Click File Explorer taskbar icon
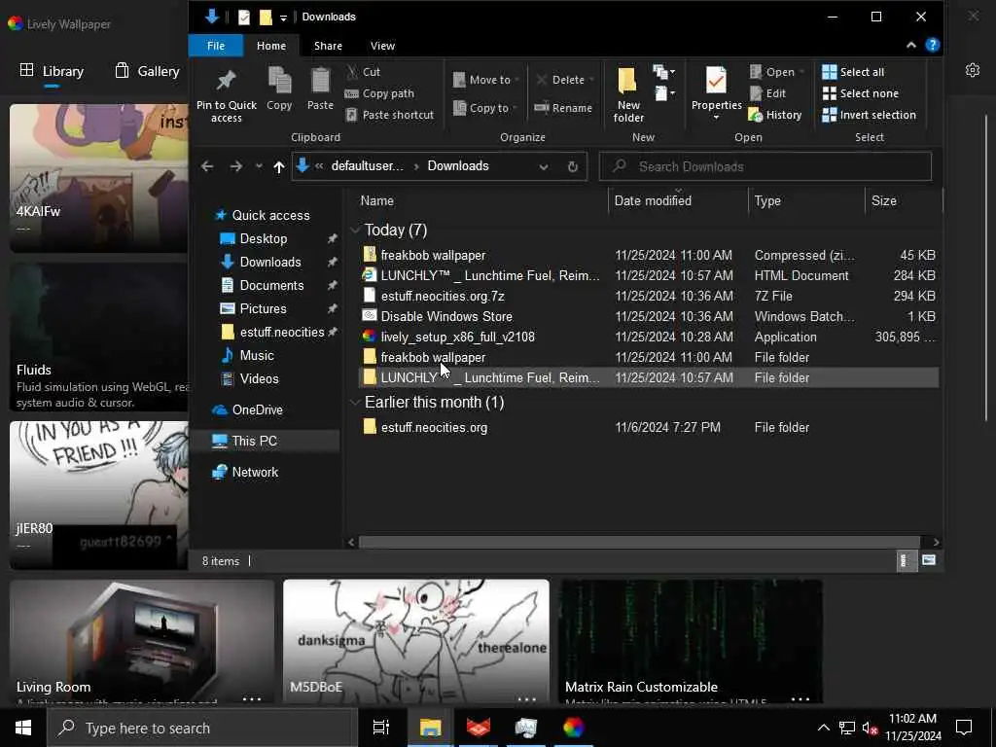Screen dimensions: 996x747 pos(430,728)
